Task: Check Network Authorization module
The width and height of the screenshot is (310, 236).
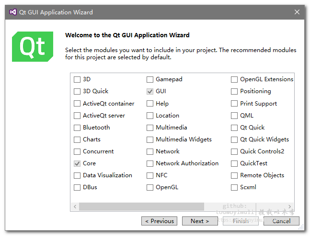Action: click(x=150, y=163)
